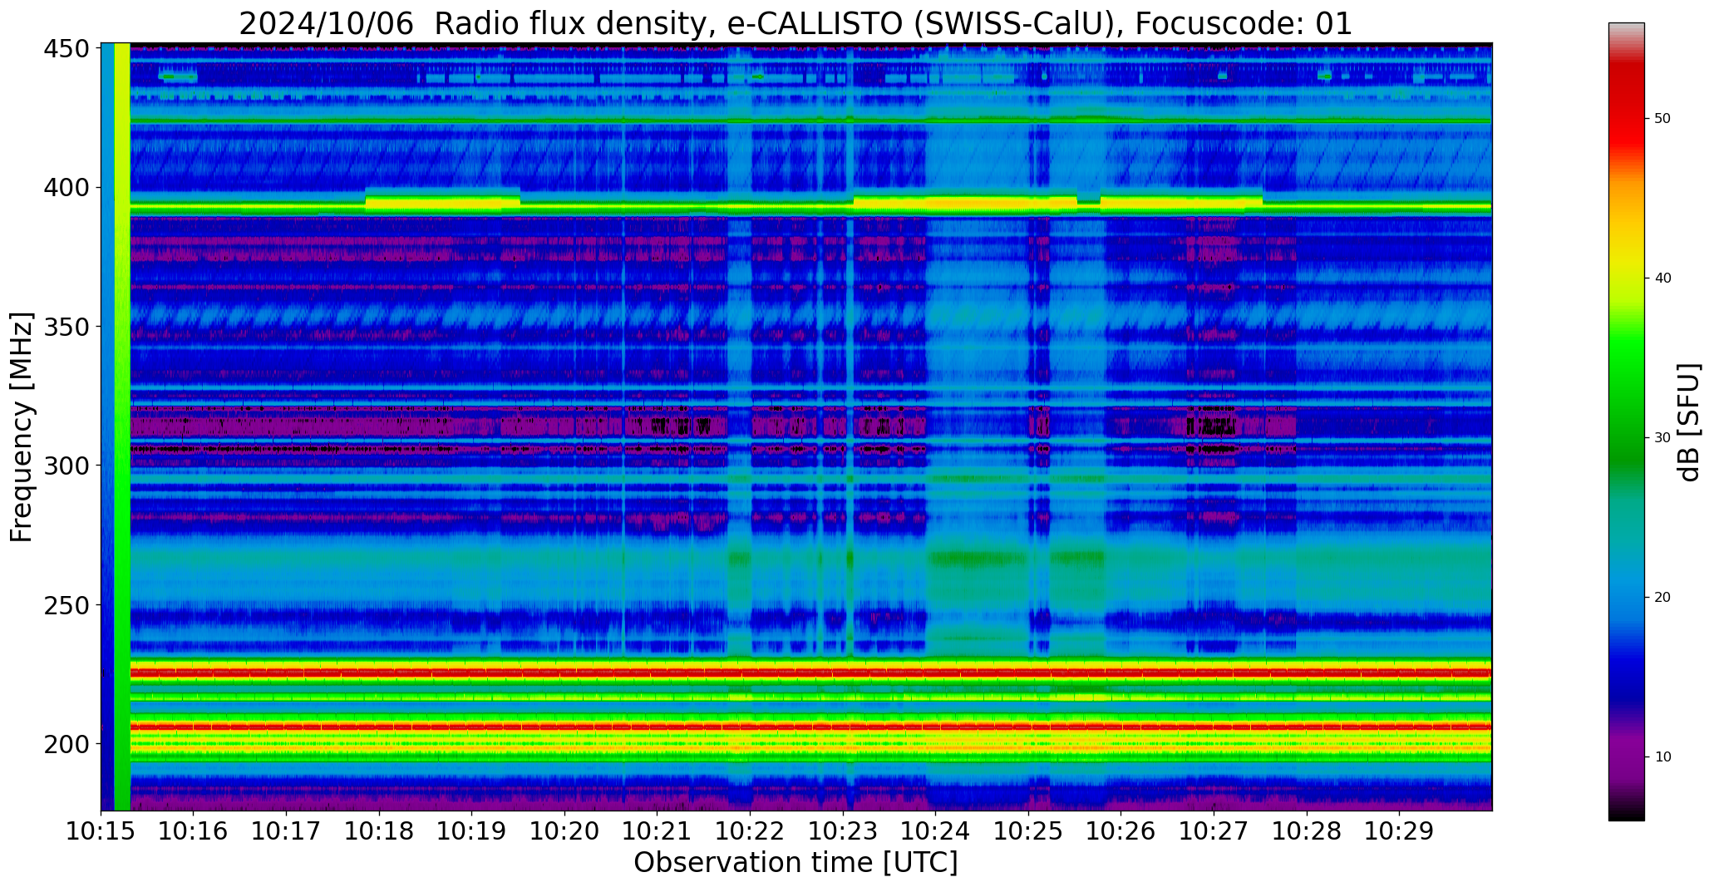
Task: Click the "Observation time [UTC]" axis label
Action: (x=795, y=863)
